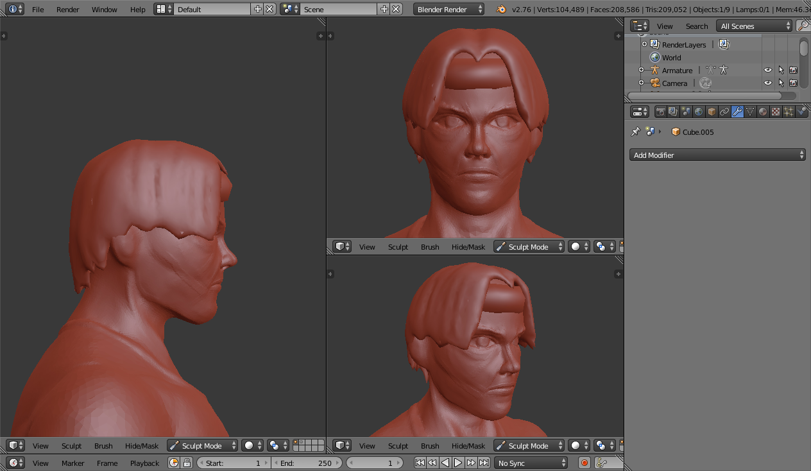This screenshot has height=471, width=811.
Task: Expand the RenderLayers tree item
Action: [x=644, y=44]
